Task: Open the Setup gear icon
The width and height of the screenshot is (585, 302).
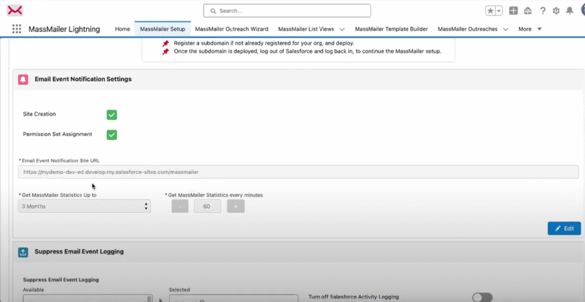Action: pyautogui.click(x=556, y=11)
